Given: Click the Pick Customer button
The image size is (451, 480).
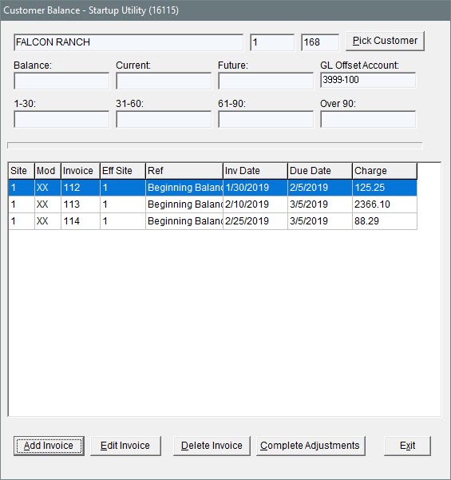Looking at the screenshot, I should pyautogui.click(x=385, y=41).
